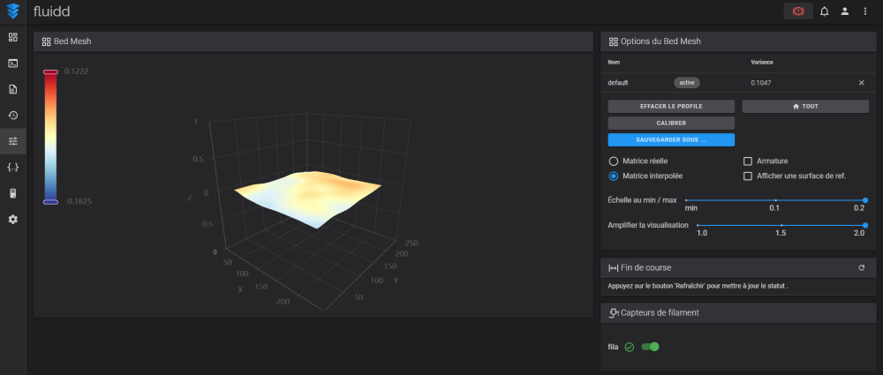The width and height of the screenshot is (883, 375).
Task: Enable the Armature checkbox
Action: pyautogui.click(x=748, y=161)
